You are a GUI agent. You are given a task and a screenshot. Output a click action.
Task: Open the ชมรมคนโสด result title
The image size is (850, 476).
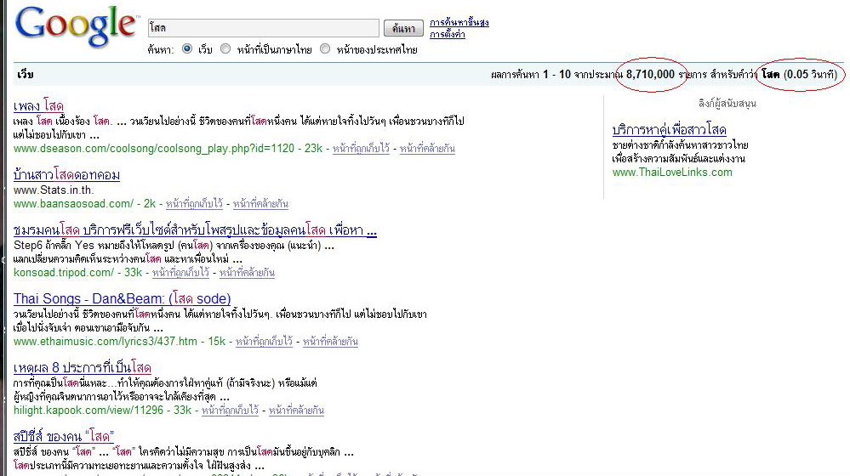click(195, 230)
